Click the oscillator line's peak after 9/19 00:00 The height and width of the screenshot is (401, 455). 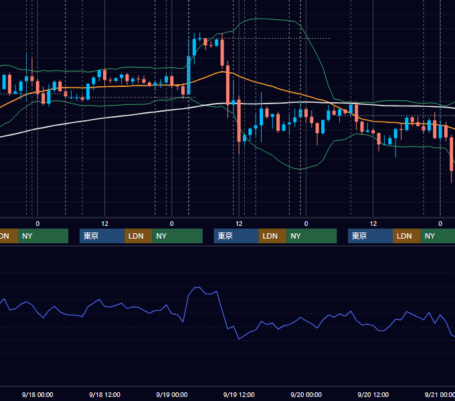click(x=197, y=287)
